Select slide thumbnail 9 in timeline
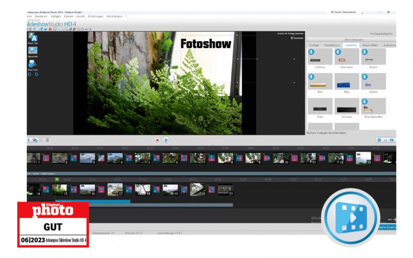 coord(253,158)
